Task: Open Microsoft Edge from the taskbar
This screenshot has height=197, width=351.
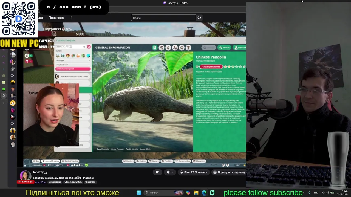Action: pyautogui.click(x=204, y=193)
